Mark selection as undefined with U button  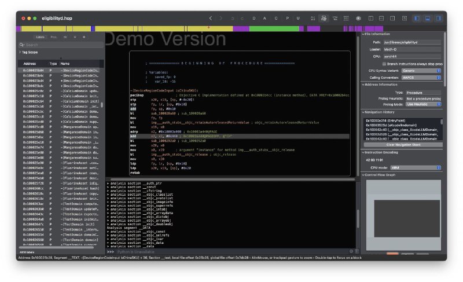298,19
